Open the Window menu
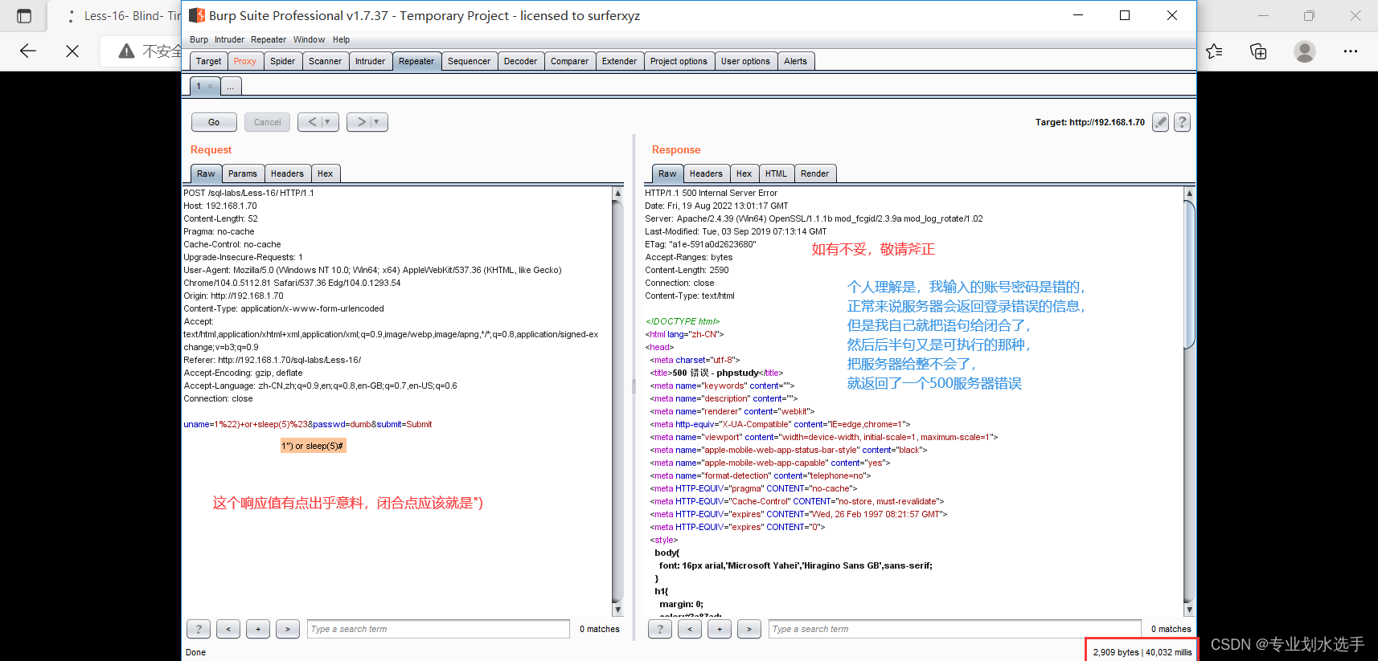Viewport: 1378px width, 661px height. tap(309, 39)
